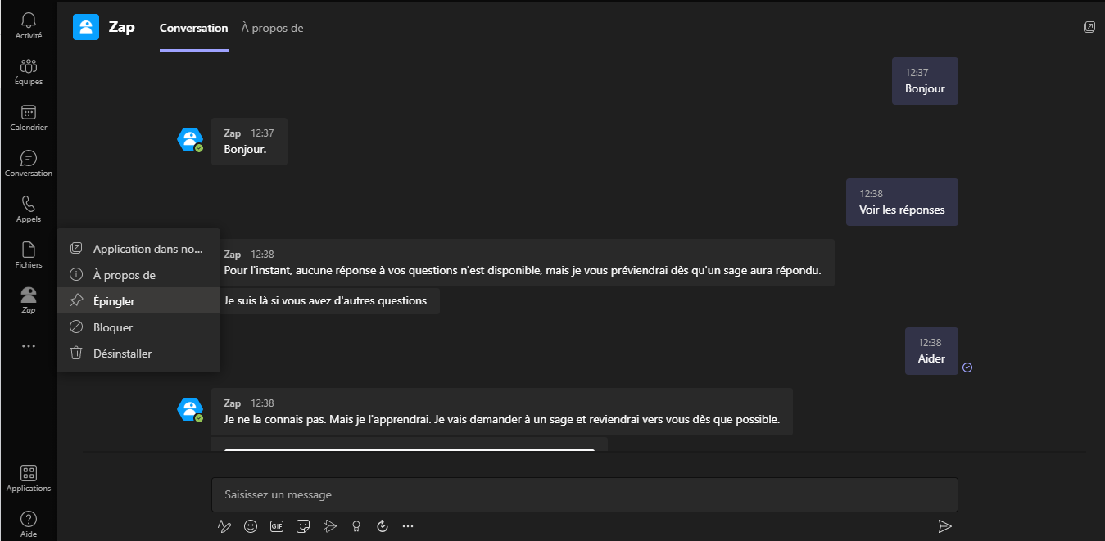Viewport: 1105px width, 541px height.
Task: Click Zap avatar beside 'Je ne la connais pas'
Action: click(x=190, y=409)
